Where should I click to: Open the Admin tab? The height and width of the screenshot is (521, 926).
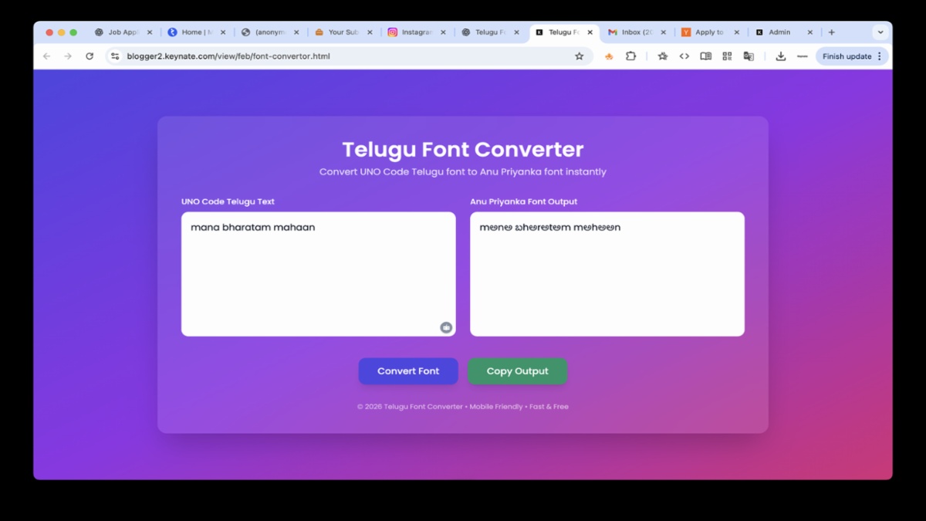coord(778,32)
